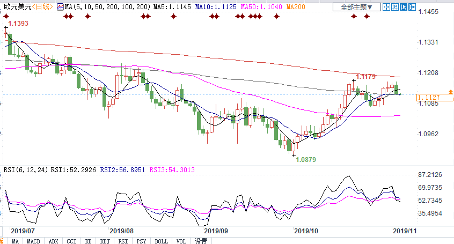The image size is (454, 244).
Task: Click the rightmost diamond event marker
Action: pyautogui.click(x=367, y=17)
